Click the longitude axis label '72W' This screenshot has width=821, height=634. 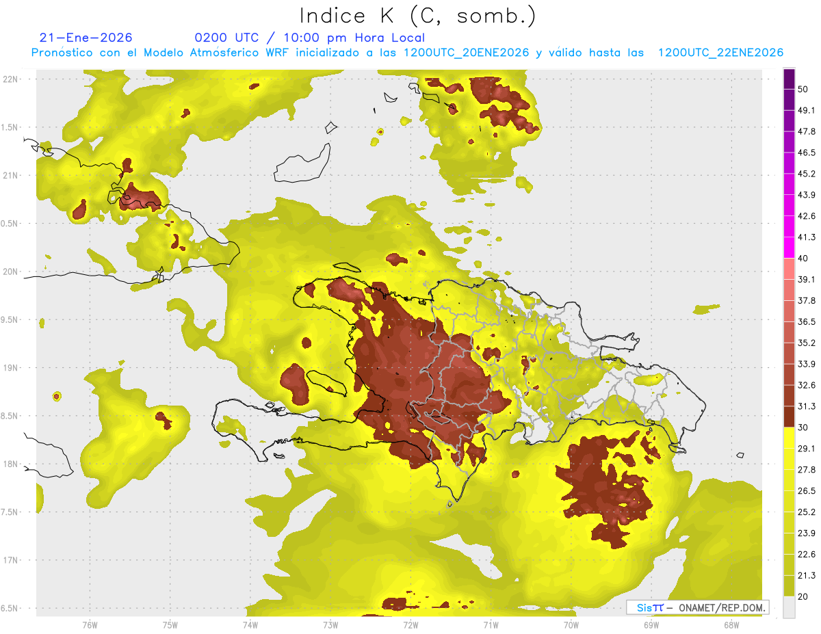pos(410,625)
